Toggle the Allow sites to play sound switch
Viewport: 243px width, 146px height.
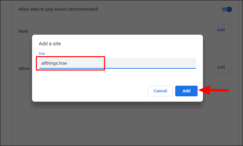227,9
